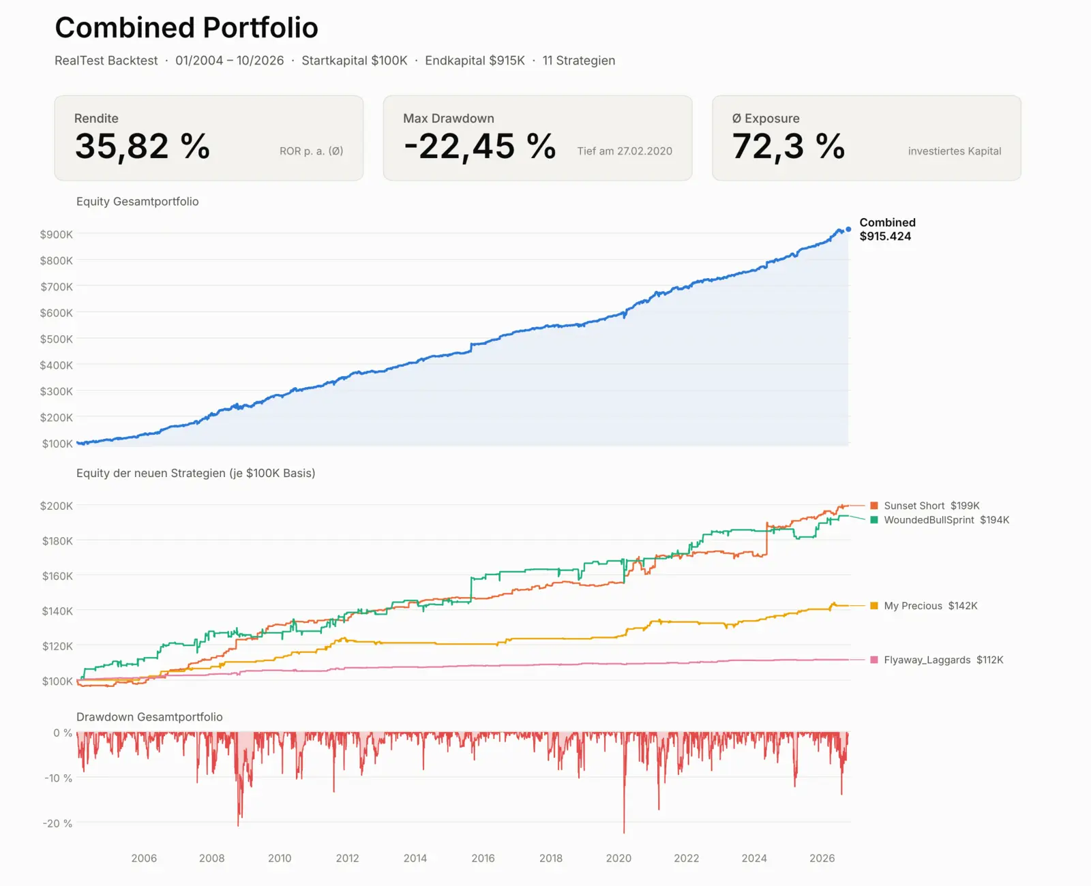This screenshot has width=1091, height=886.
Task: Click the 2020 label on the x-axis
Action: pyautogui.click(x=618, y=859)
